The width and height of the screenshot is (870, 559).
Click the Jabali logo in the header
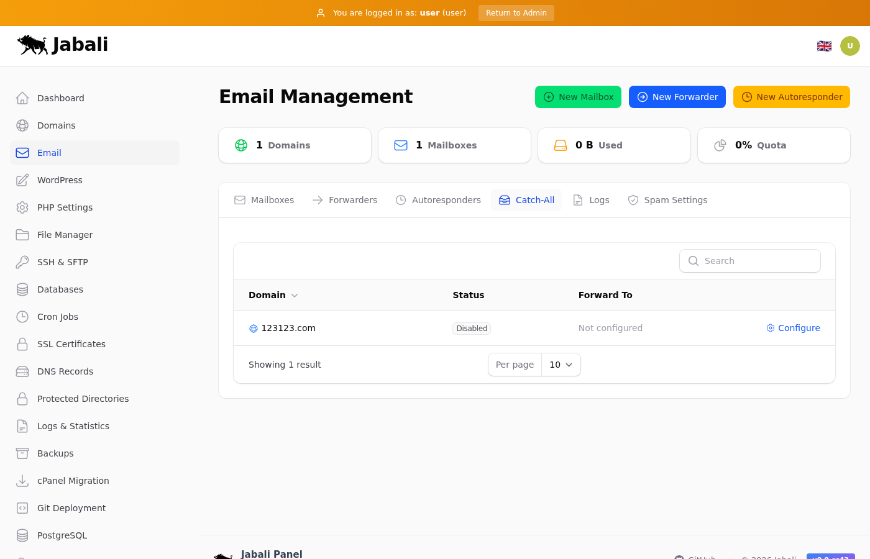click(x=63, y=45)
